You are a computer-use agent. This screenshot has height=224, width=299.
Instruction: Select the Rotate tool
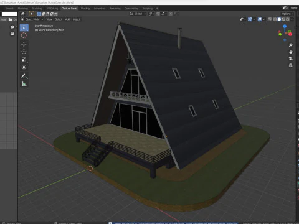click(x=24, y=52)
